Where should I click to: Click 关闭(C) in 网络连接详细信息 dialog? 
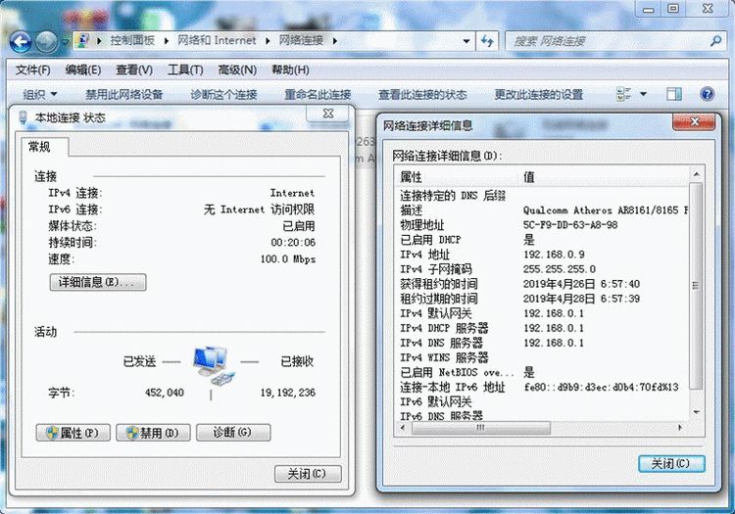point(671,464)
